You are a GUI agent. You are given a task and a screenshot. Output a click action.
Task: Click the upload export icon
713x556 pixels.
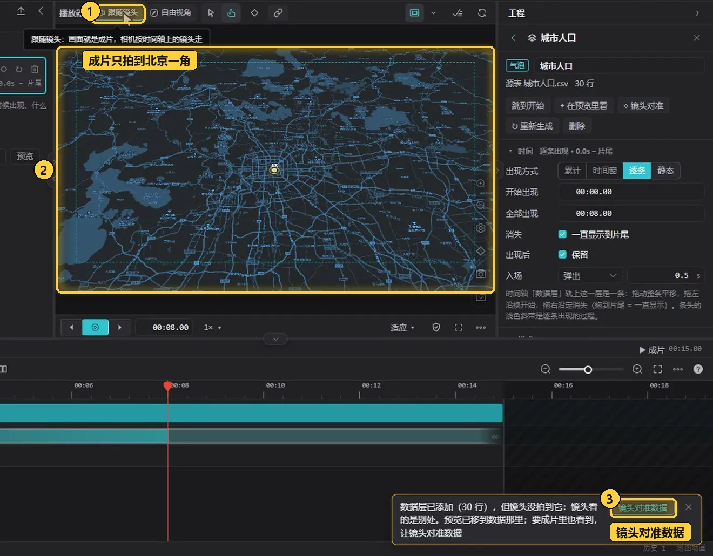click(21, 11)
